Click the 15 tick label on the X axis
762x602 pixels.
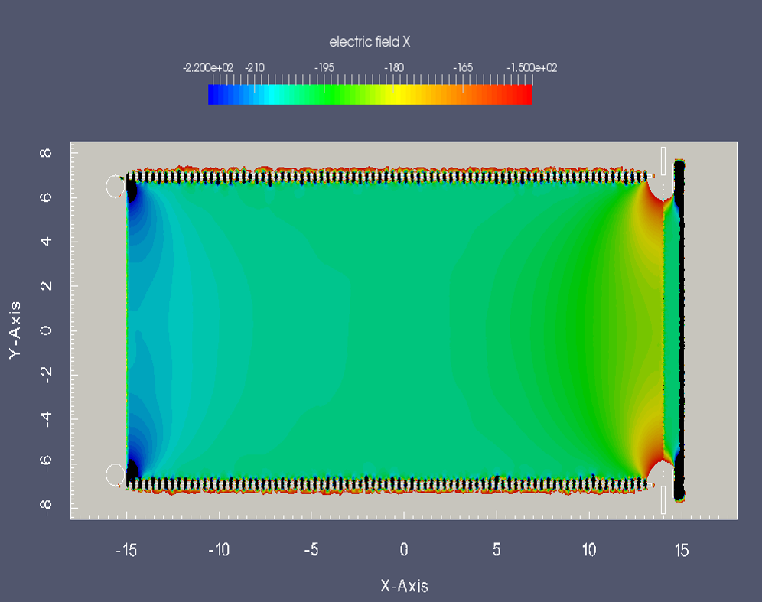point(681,550)
